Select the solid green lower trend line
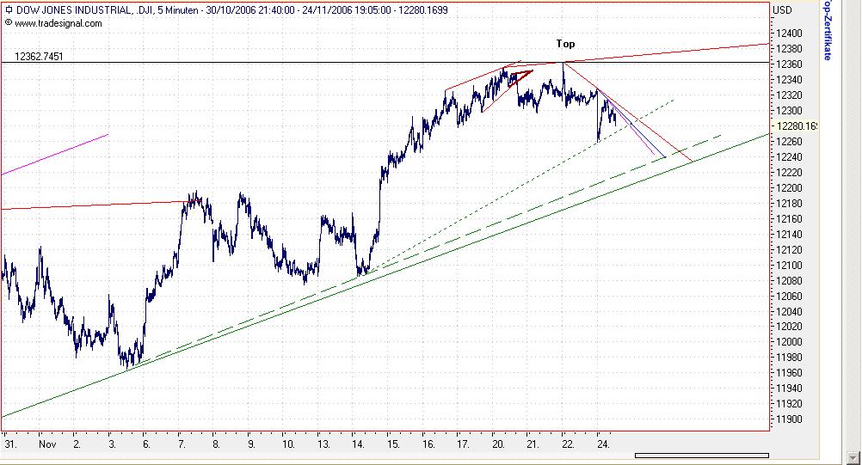The width and height of the screenshot is (862, 465). [385, 276]
